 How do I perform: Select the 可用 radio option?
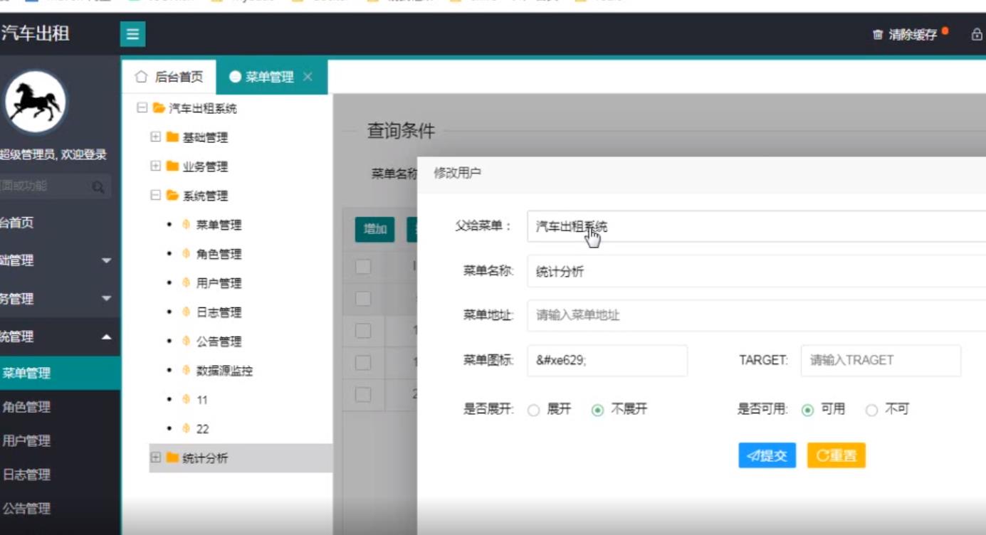(807, 410)
